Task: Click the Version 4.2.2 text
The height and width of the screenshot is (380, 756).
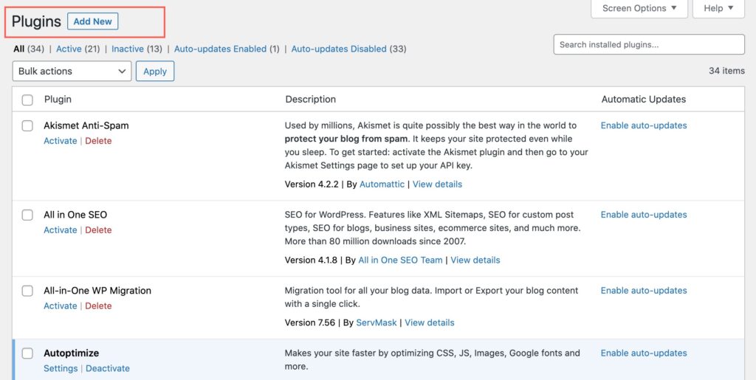Action: (x=312, y=184)
